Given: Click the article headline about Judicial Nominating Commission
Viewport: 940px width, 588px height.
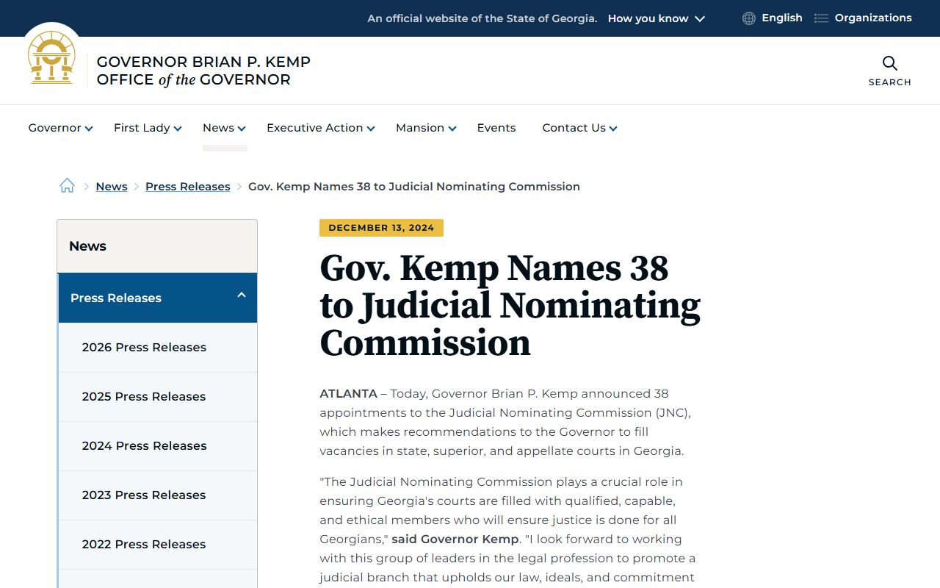Looking at the screenshot, I should pyautogui.click(x=510, y=305).
